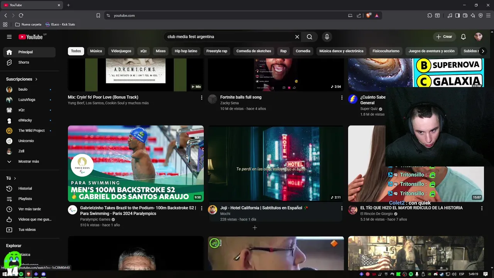This screenshot has width=494, height=278.
Task: Expand the Suscripciones section chevron
Action: (x=36, y=79)
